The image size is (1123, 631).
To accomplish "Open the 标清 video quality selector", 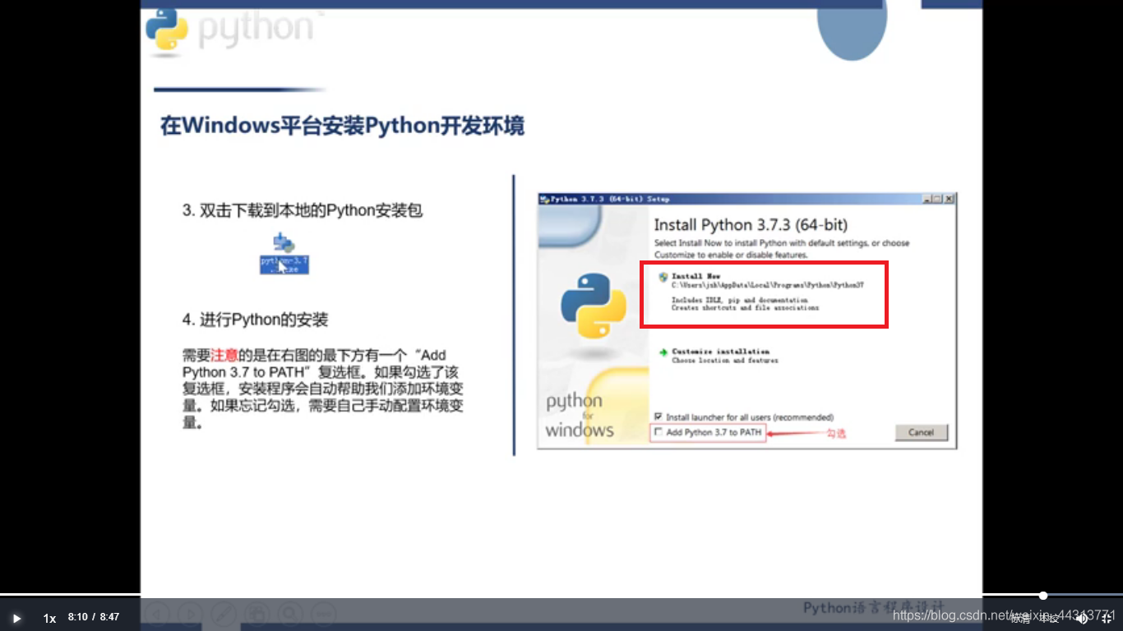I will click(1020, 618).
